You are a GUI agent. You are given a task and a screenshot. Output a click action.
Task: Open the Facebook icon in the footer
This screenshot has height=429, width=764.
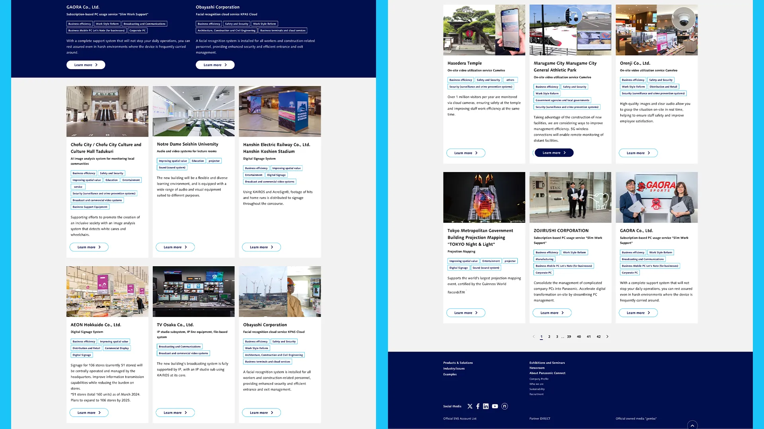click(x=478, y=406)
